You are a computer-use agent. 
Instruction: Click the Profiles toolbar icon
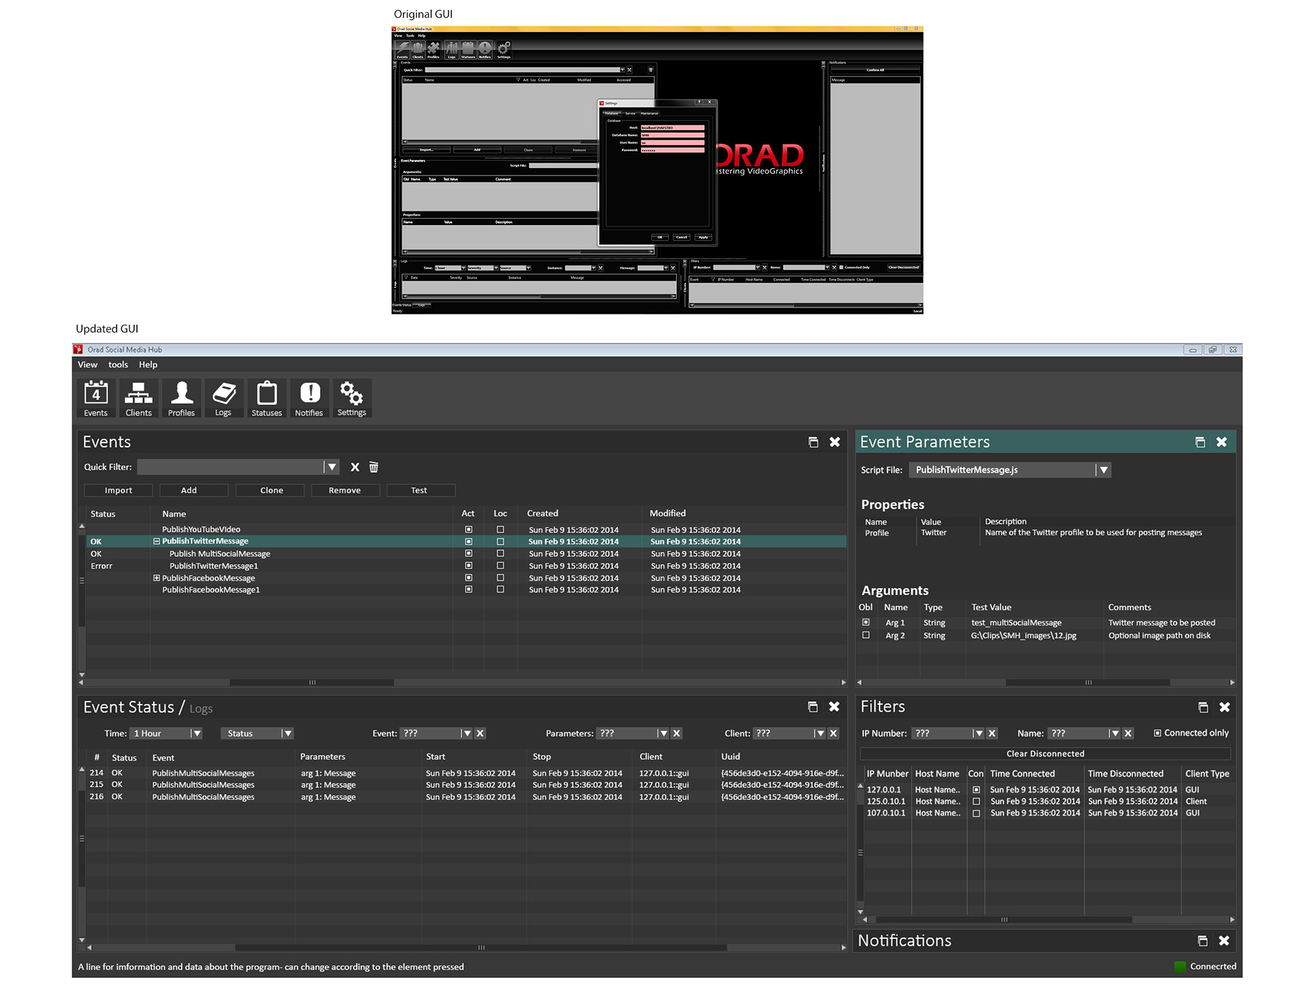click(x=181, y=398)
